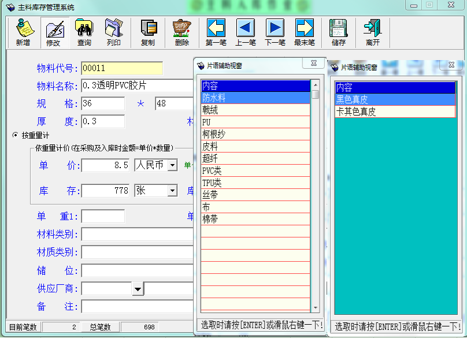Image resolution: width=467 pixels, height=338 pixels.
Task: Click the 修改 (Modify) toolbar icon
Action: [x=54, y=32]
